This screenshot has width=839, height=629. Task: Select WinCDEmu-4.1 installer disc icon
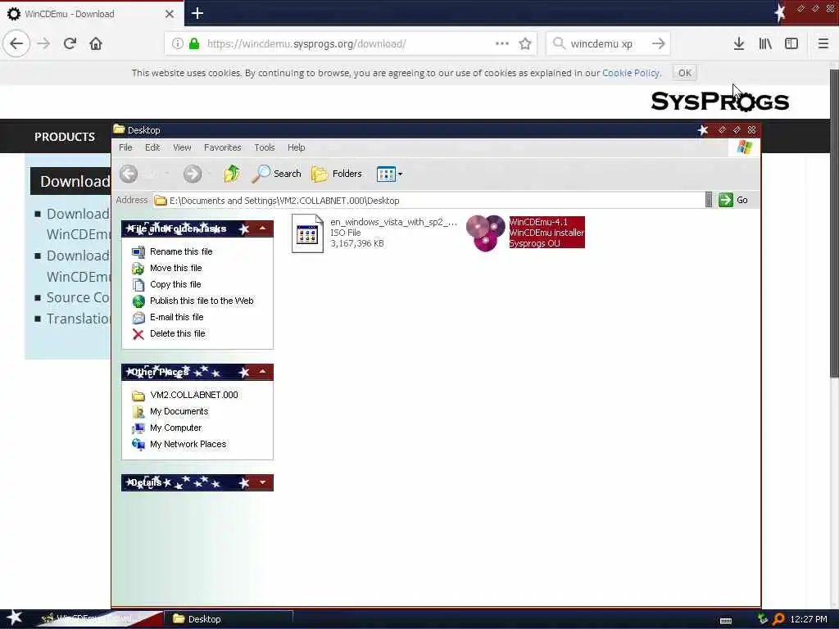486,233
